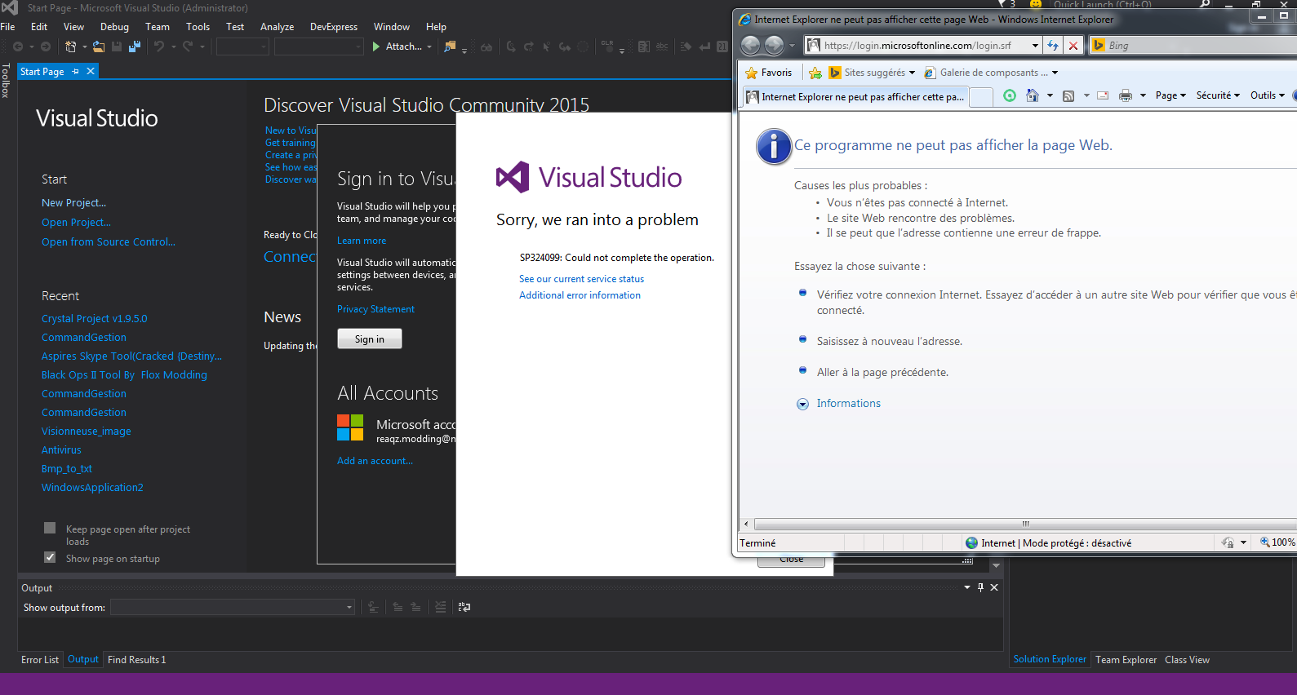Click the Save toolbar icon
This screenshot has width=1297, height=695.
pyautogui.click(x=117, y=46)
